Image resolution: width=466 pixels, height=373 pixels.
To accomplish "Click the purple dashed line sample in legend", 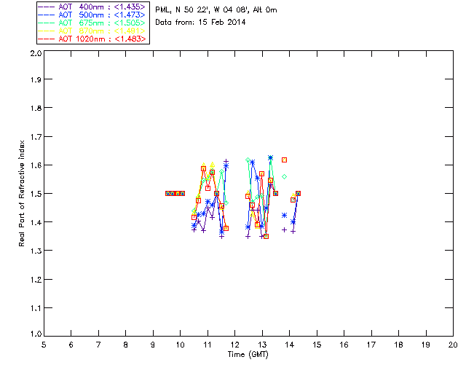I will click(47, 7).
